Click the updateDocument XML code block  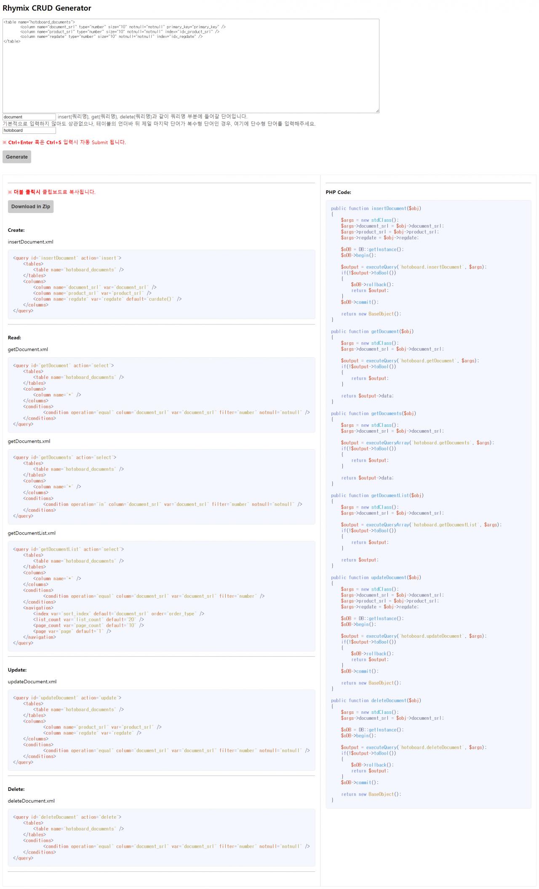(161, 730)
